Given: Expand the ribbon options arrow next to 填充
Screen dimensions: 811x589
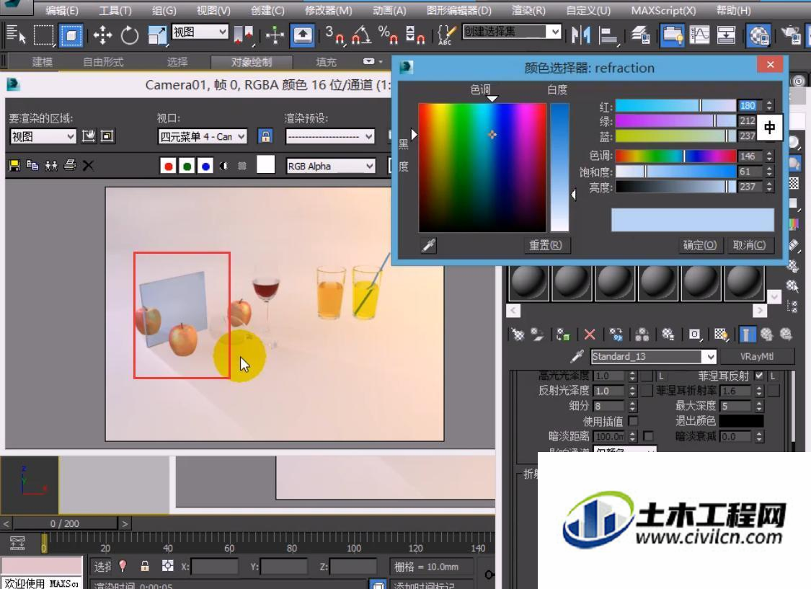Looking at the screenshot, I should (381, 61).
